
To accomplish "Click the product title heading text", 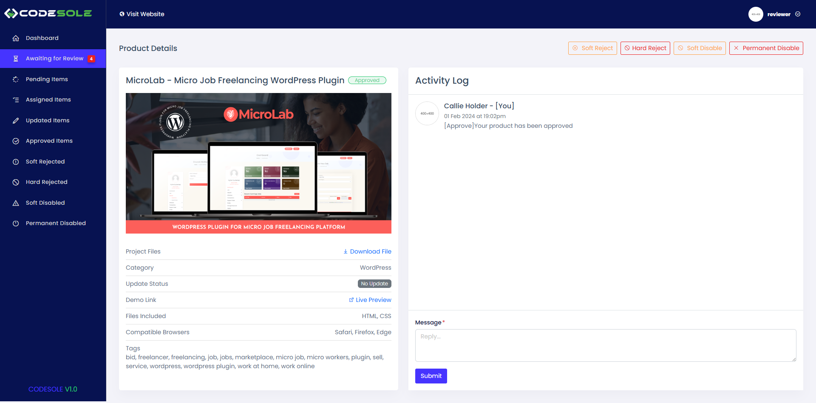I will [x=235, y=80].
